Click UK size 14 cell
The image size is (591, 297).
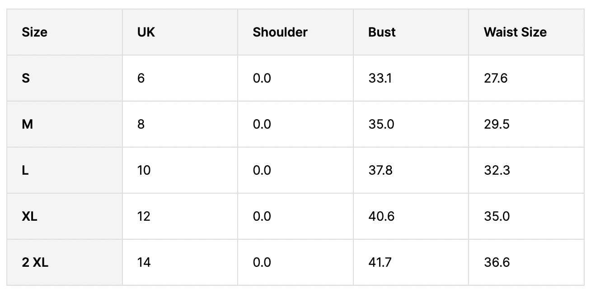(x=144, y=263)
